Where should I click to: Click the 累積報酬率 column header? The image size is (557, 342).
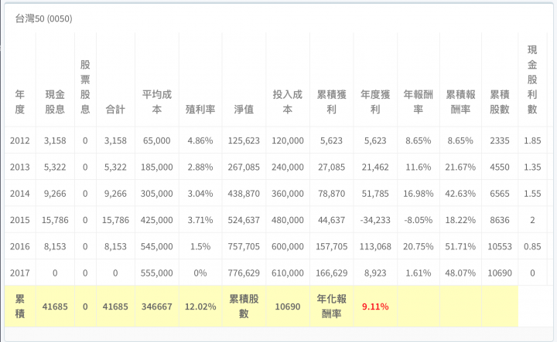[460, 102]
